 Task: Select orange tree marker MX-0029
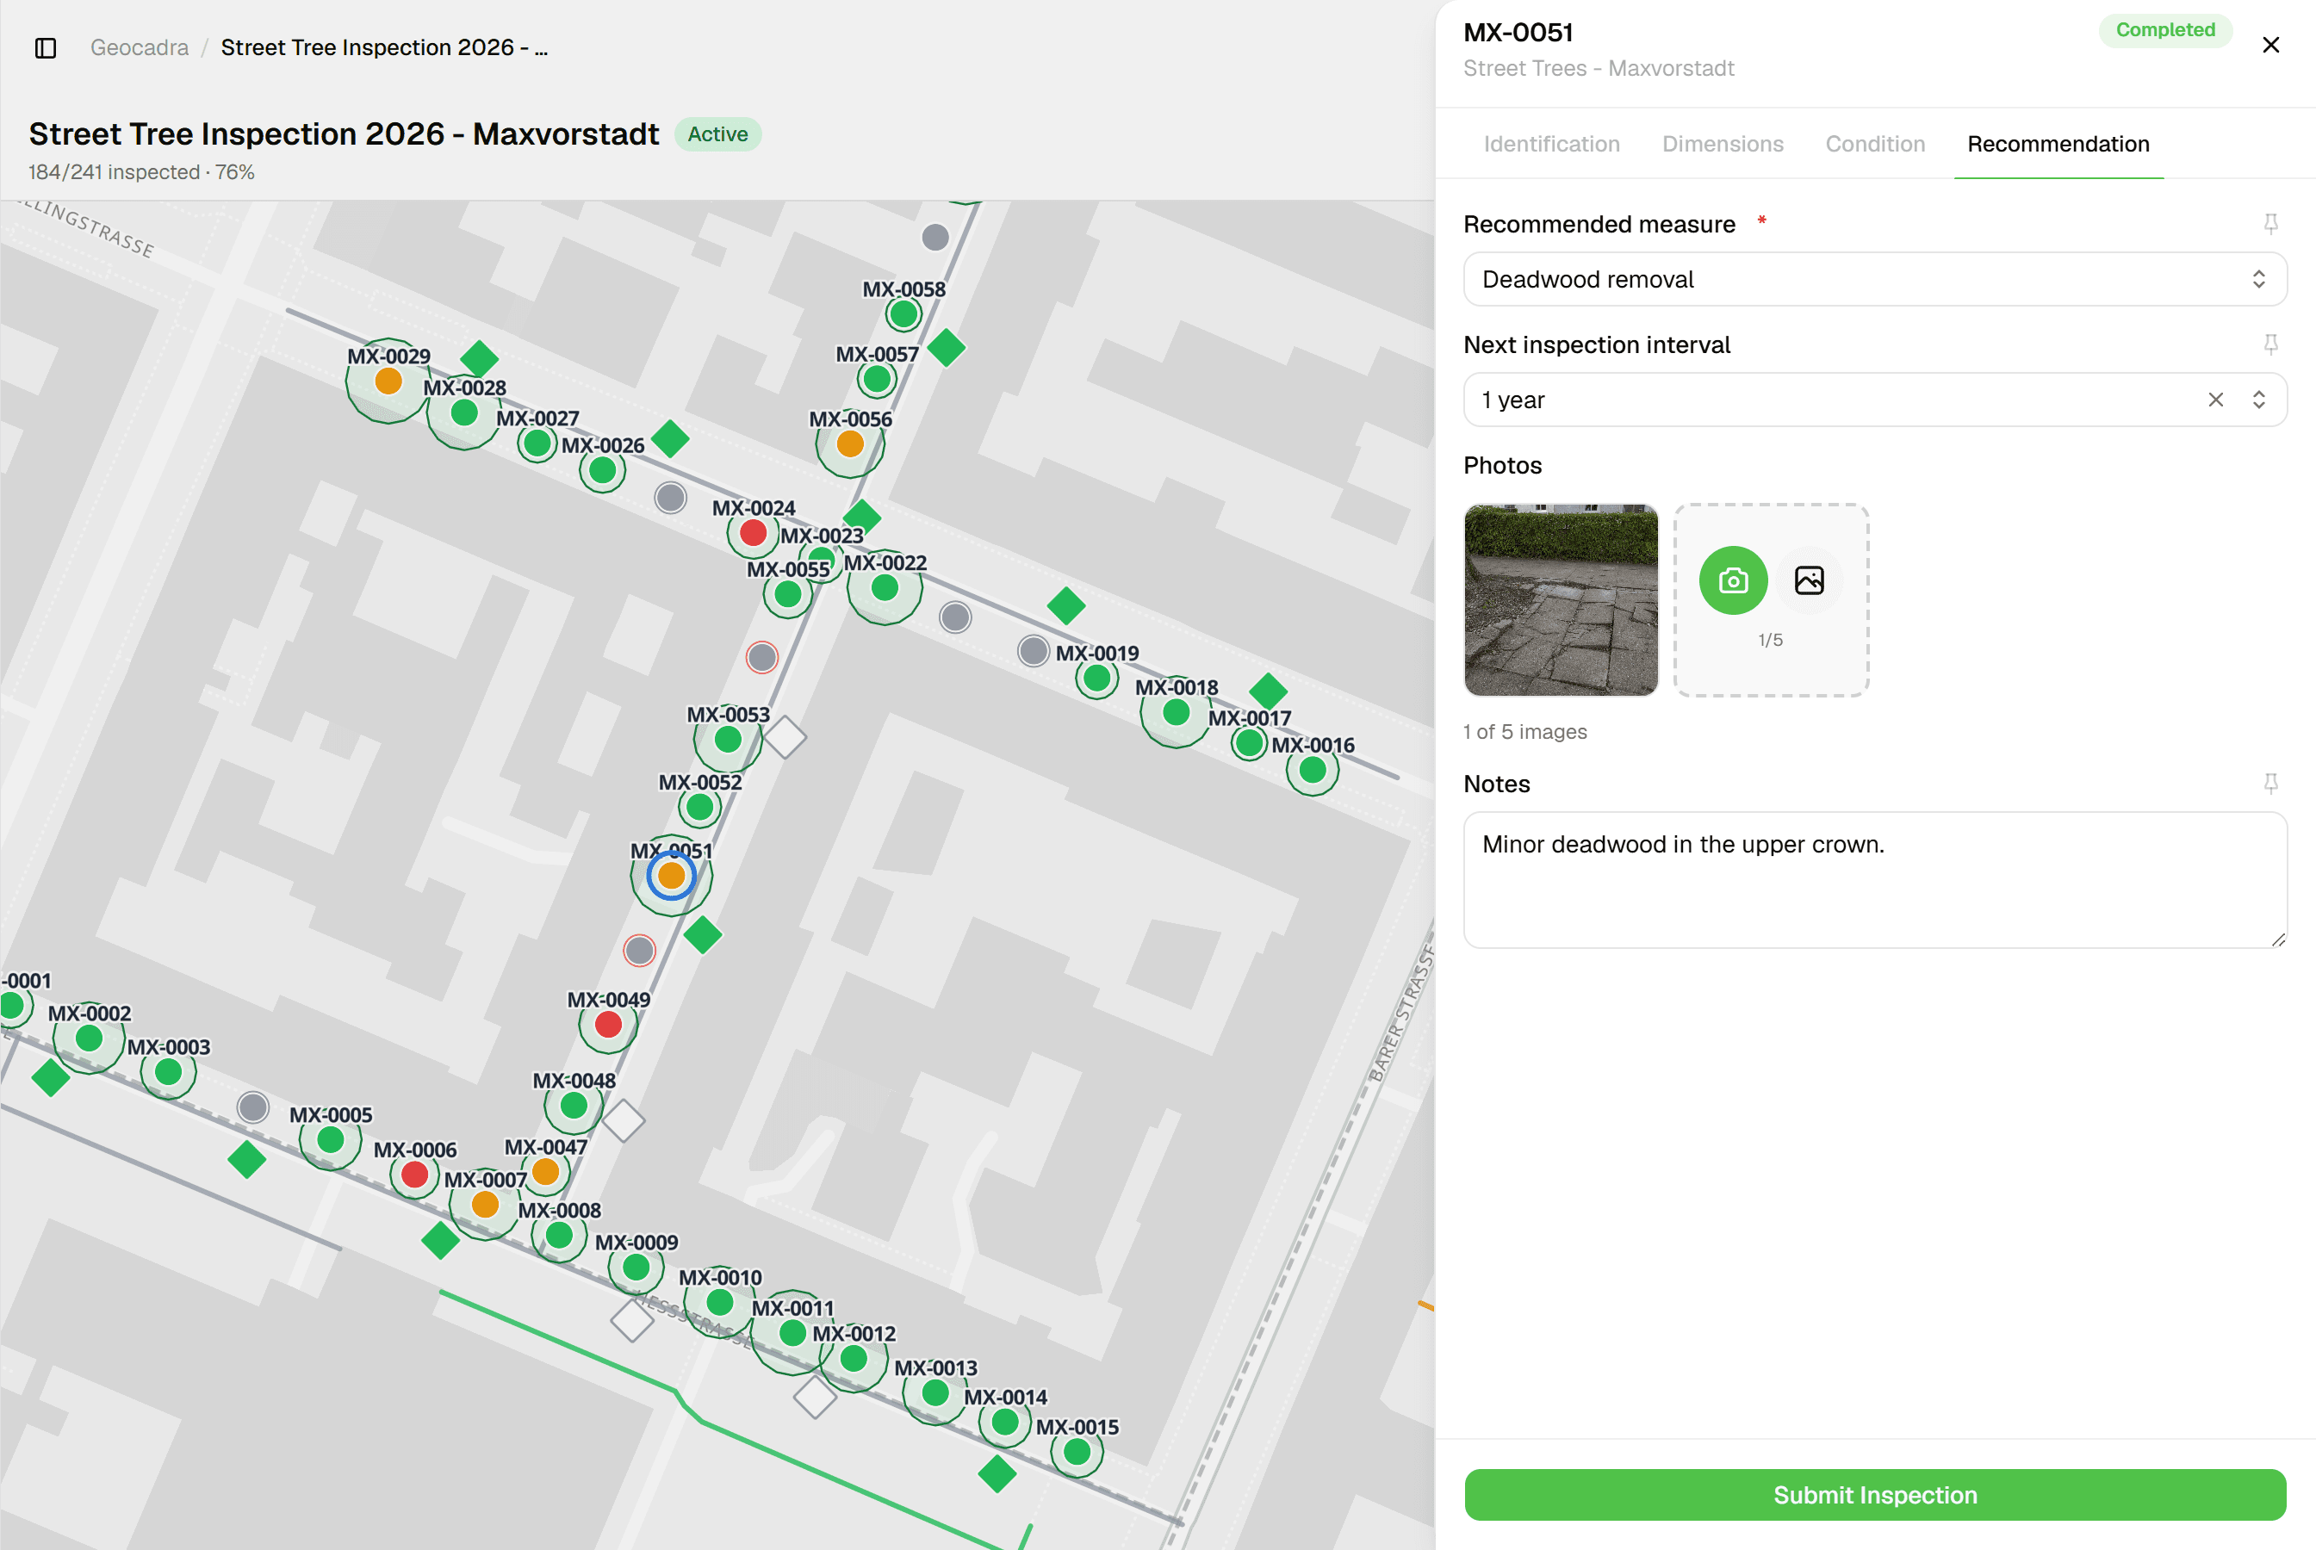click(388, 381)
